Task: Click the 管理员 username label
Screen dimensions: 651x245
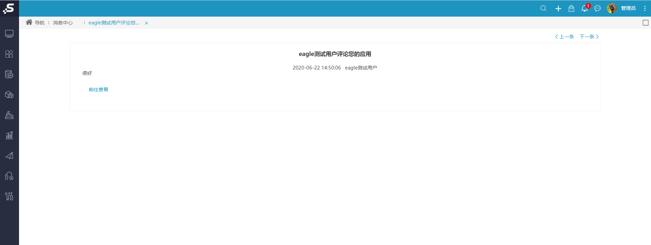Action: pyautogui.click(x=628, y=8)
